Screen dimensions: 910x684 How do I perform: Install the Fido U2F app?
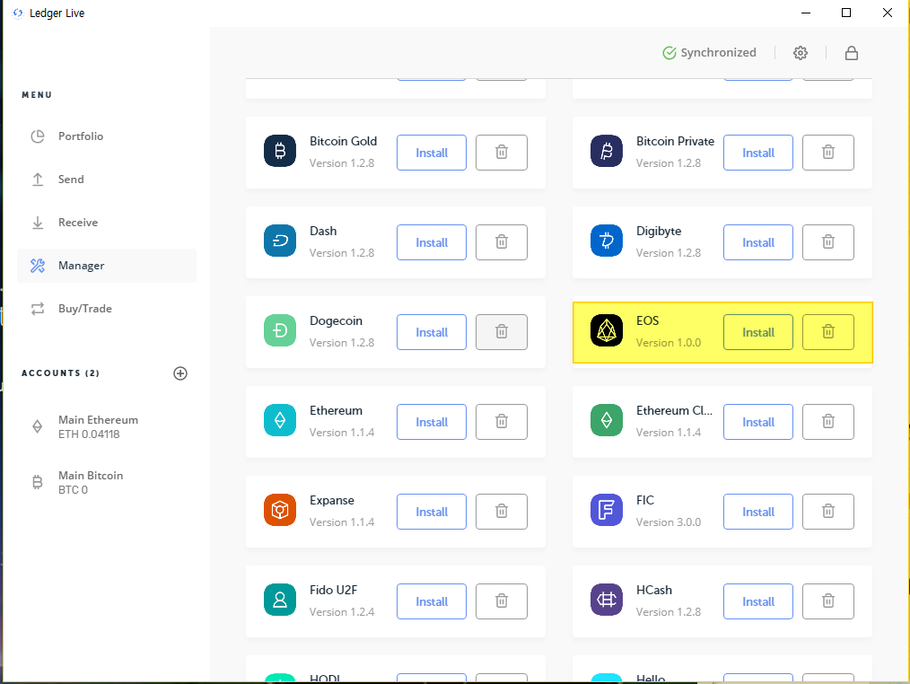pos(431,601)
